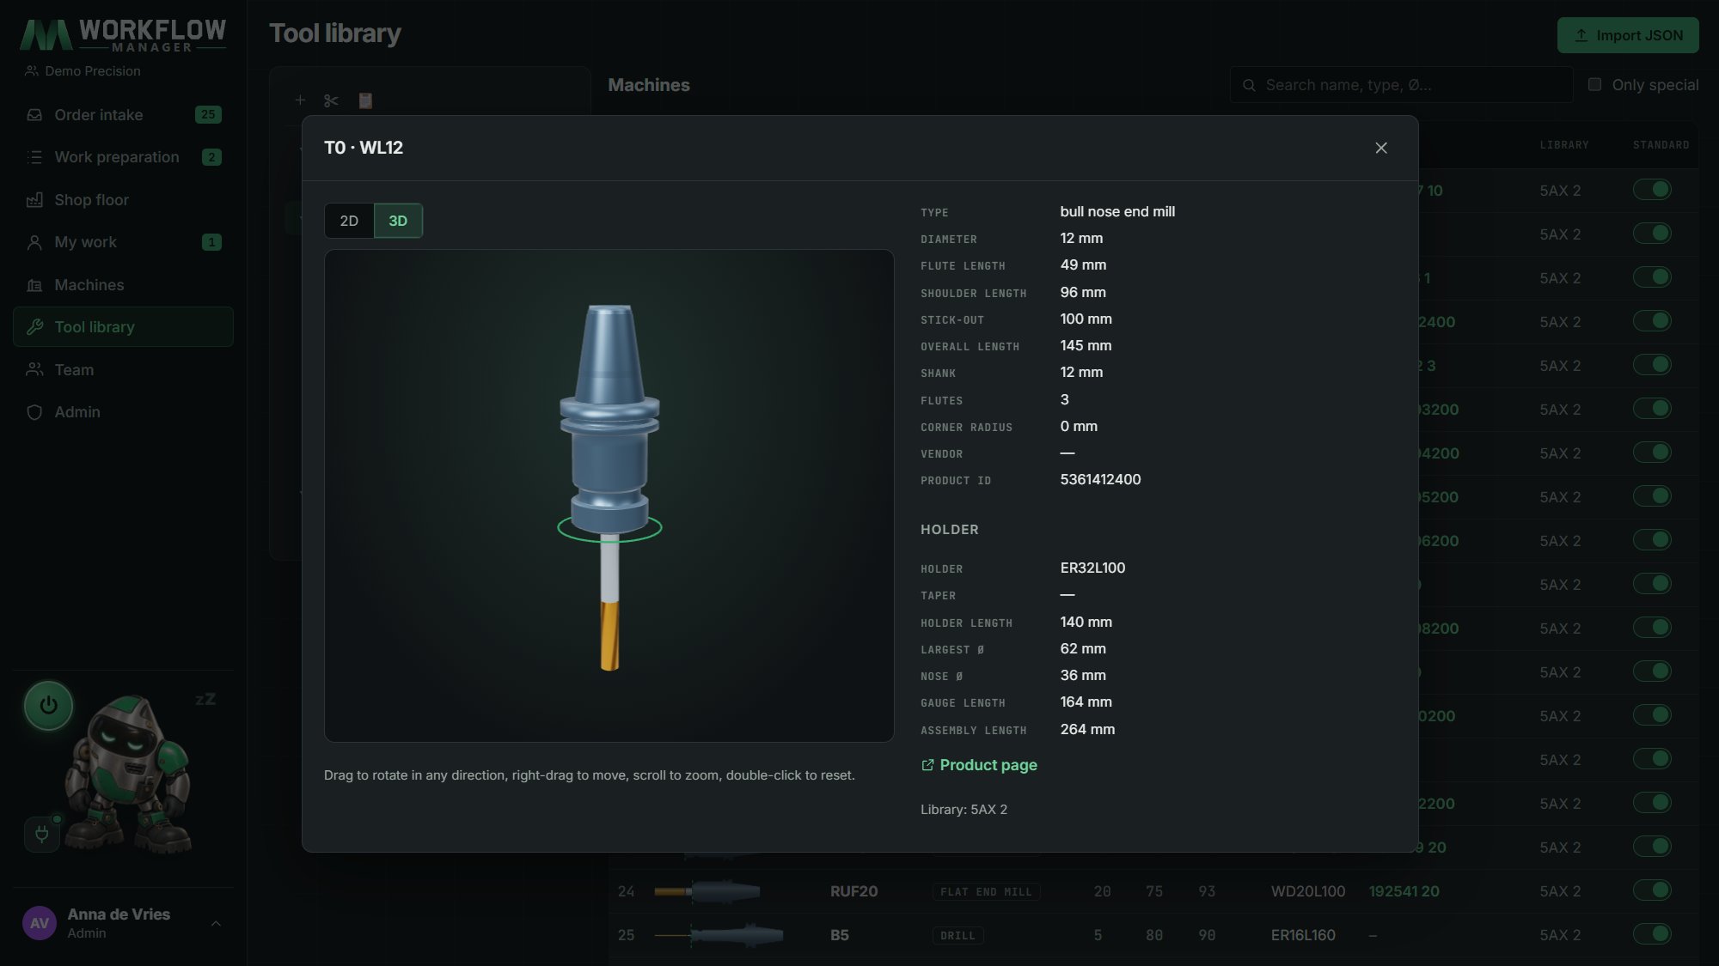
Task: Click the holder value ER32L100
Action: (1092, 568)
